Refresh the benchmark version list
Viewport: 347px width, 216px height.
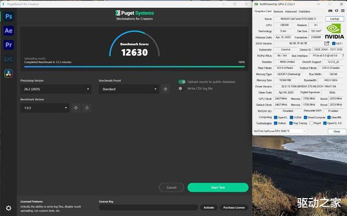(87, 108)
